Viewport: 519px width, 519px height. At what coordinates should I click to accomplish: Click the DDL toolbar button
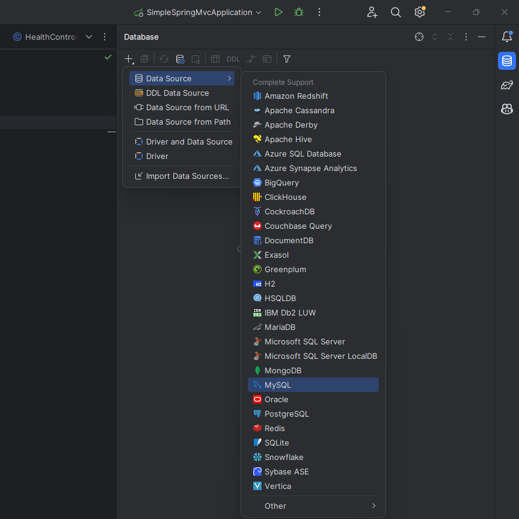pyautogui.click(x=233, y=60)
